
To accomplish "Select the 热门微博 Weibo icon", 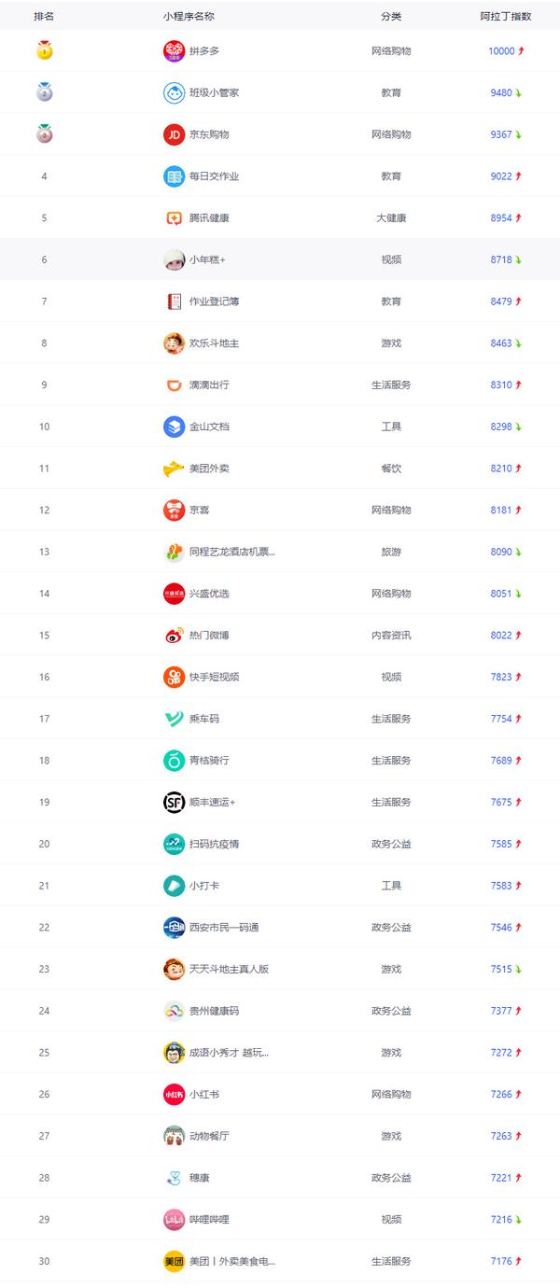I will point(174,636).
